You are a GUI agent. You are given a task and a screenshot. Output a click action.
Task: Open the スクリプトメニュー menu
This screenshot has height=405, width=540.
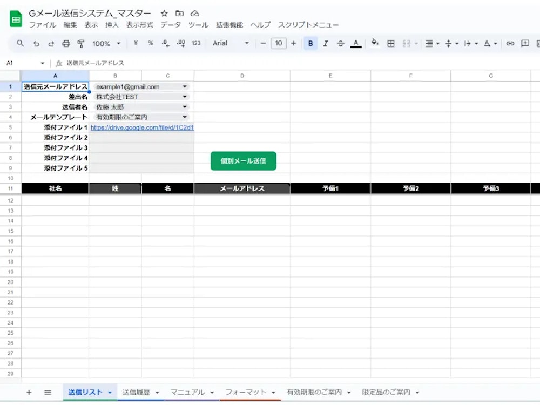(308, 24)
